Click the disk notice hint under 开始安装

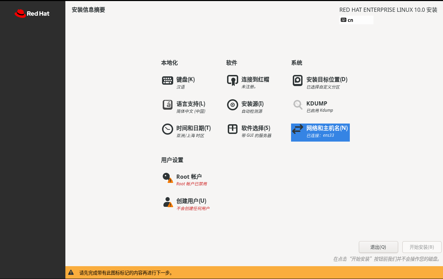point(387,259)
